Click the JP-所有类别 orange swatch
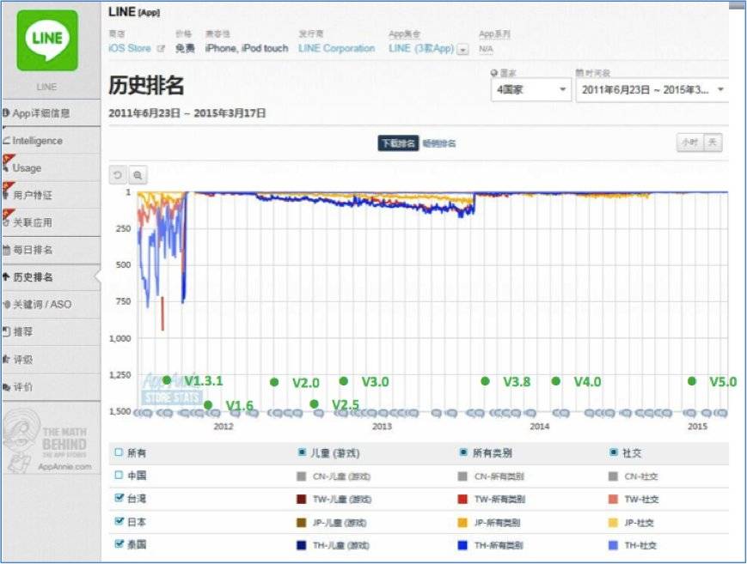The image size is (747, 564). tap(462, 523)
